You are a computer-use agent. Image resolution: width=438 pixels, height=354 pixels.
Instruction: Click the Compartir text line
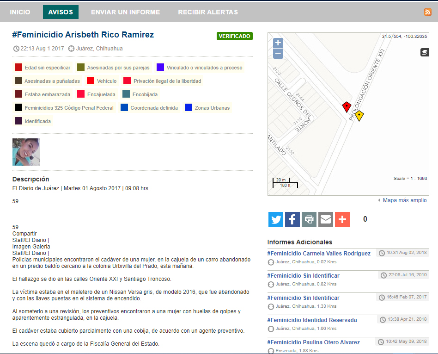click(24, 233)
